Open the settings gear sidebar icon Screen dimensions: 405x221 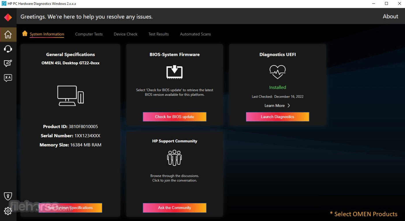(8, 211)
